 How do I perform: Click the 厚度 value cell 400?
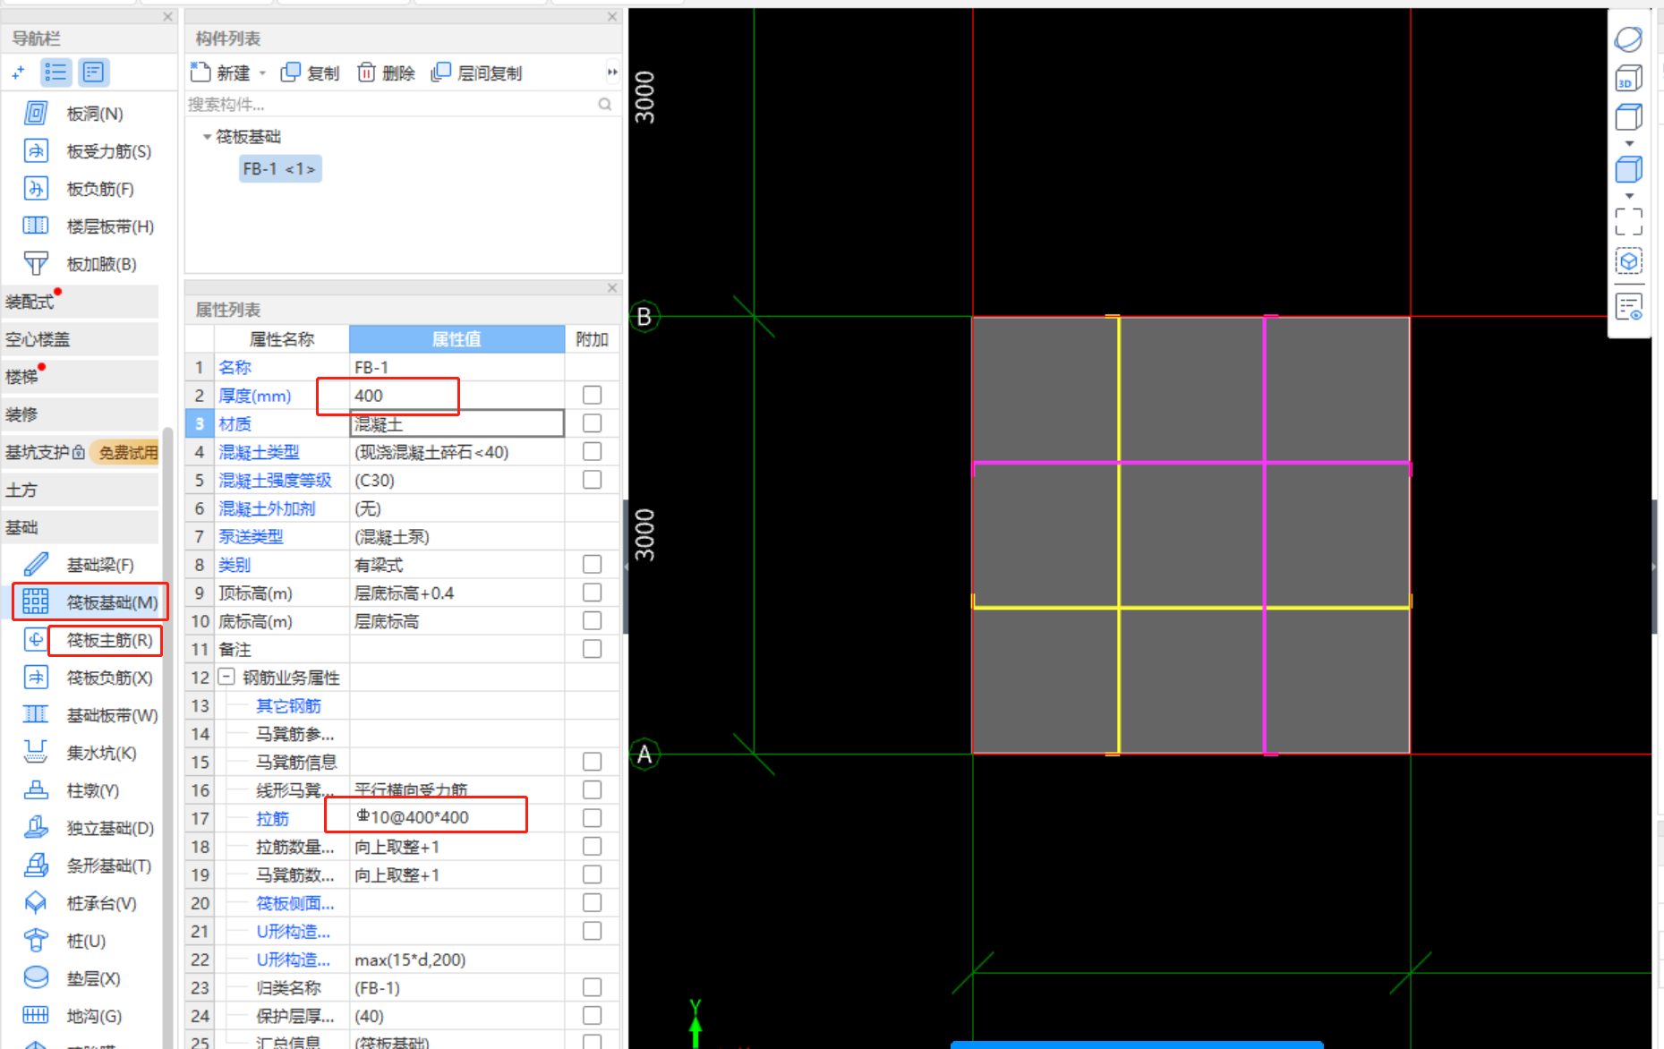click(x=457, y=395)
